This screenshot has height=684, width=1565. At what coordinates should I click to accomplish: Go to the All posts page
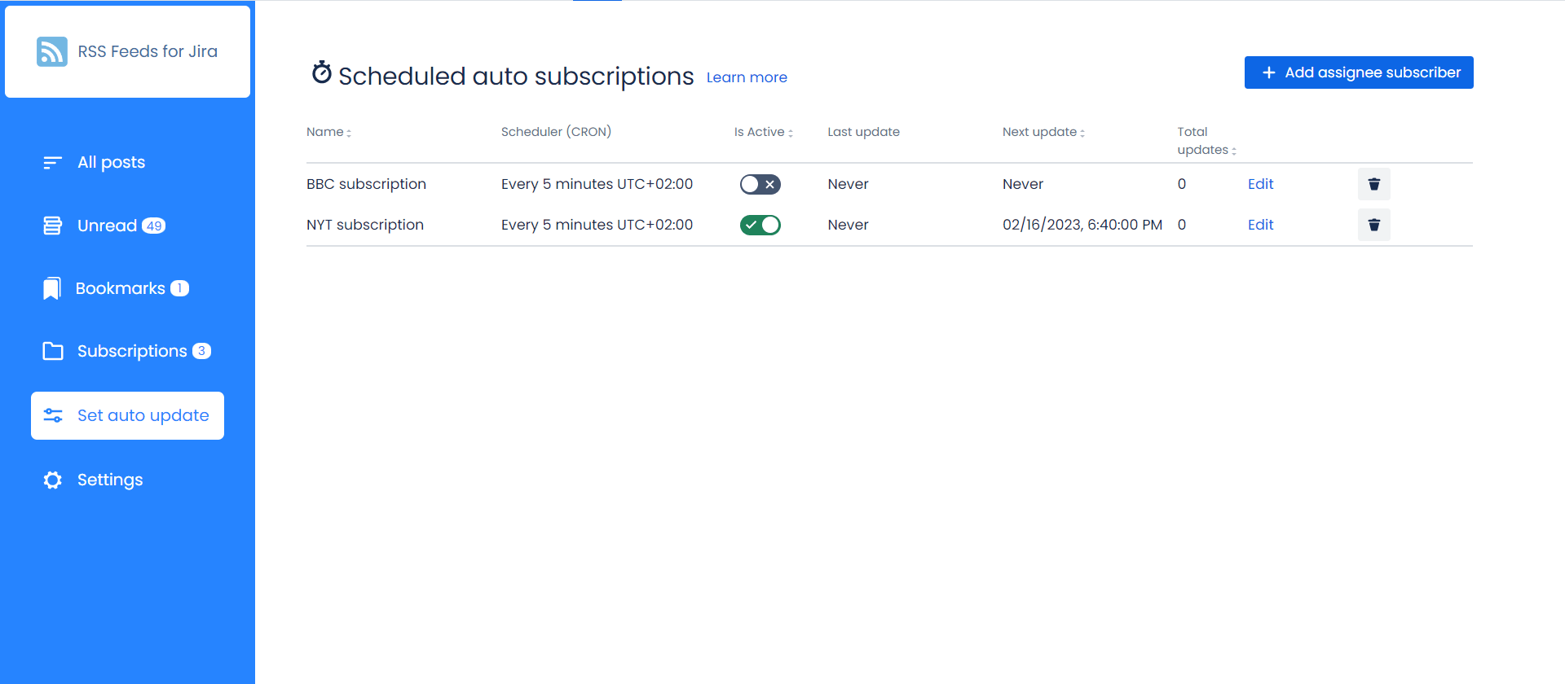(111, 163)
